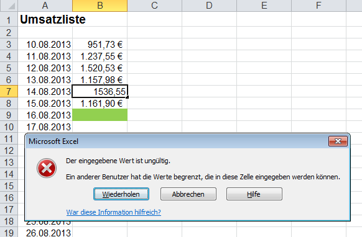Click the red error icon in dialog
Image resolution: width=362 pixels, height=237 pixels.
pyautogui.click(x=47, y=168)
